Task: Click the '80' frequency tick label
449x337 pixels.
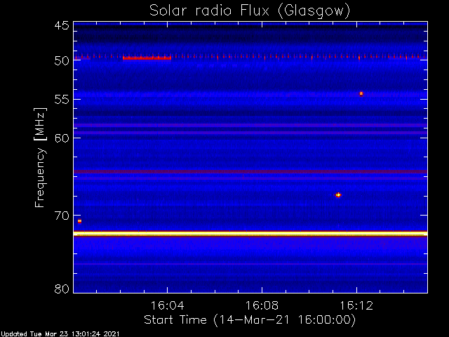Action: coord(62,289)
